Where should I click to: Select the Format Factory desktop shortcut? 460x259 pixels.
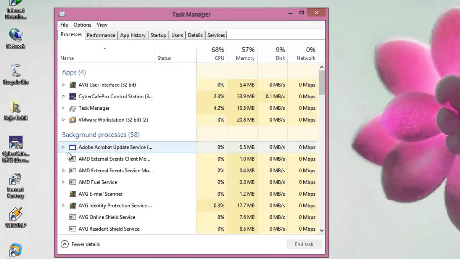click(15, 186)
